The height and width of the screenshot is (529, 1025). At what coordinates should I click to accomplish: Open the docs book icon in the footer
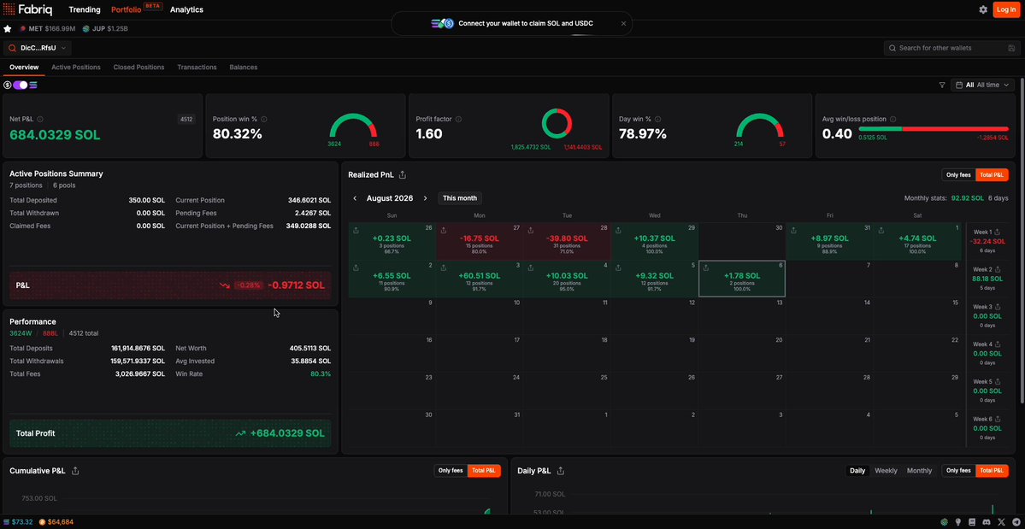click(971, 522)
